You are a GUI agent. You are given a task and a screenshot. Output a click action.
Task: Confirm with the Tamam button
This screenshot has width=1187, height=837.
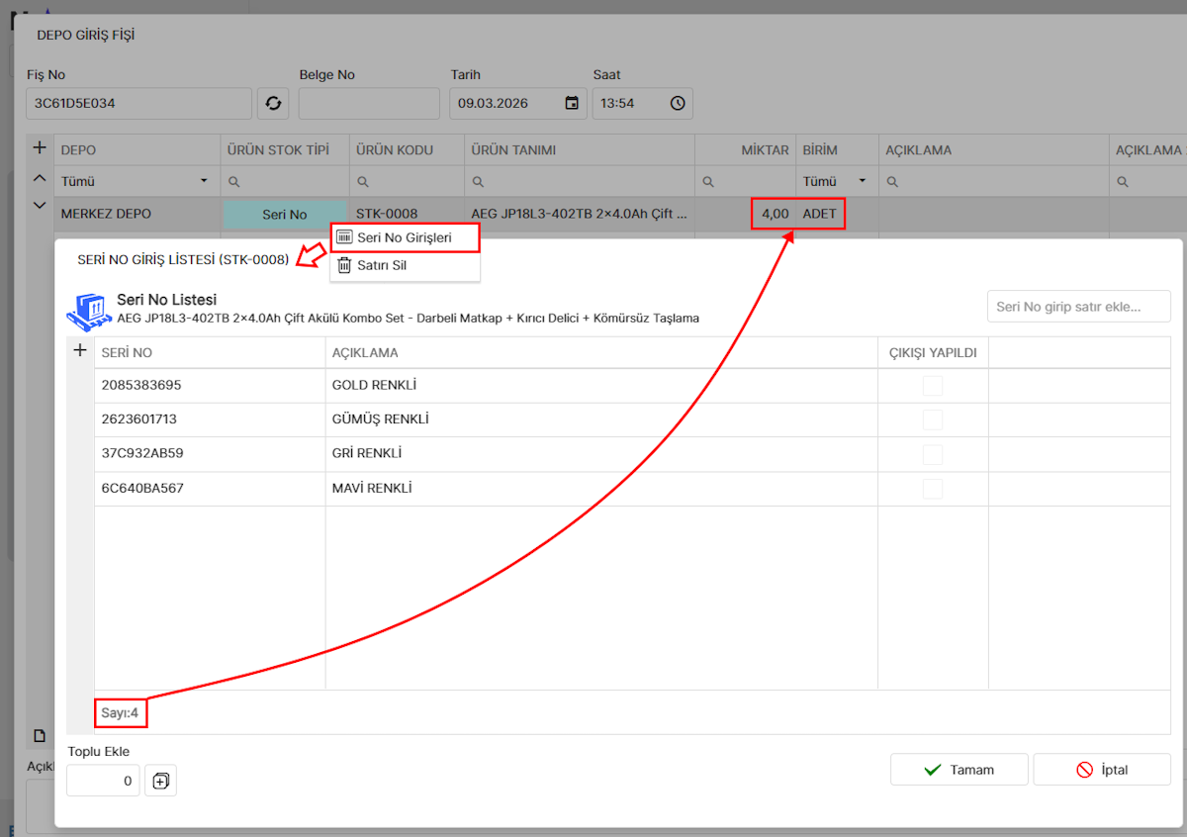pos(959,770)
